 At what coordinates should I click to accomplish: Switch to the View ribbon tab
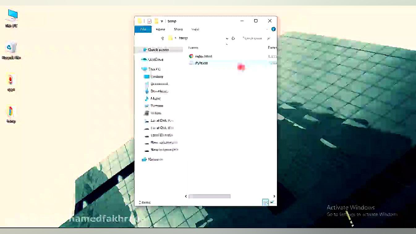click(195, 29)
